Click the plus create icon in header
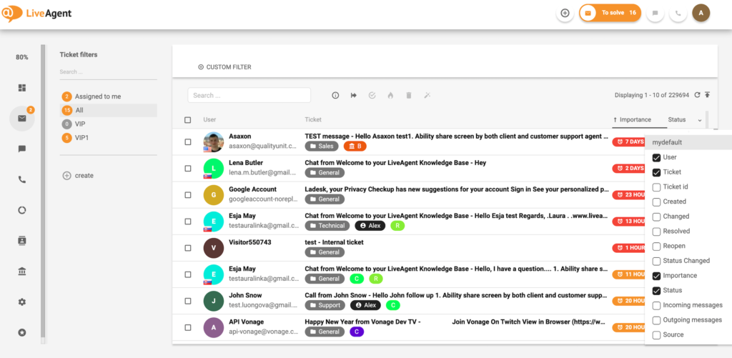Viewport: 732px width, 358px height. 565,13
